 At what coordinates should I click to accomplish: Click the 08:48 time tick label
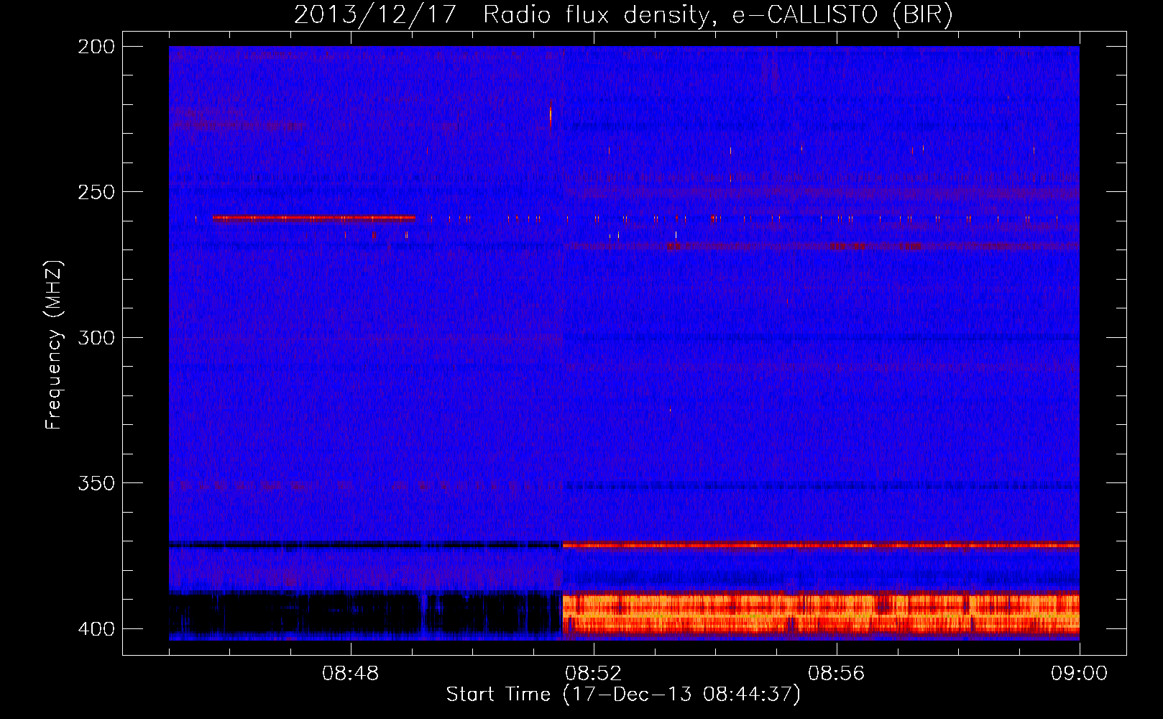(351, 674)
